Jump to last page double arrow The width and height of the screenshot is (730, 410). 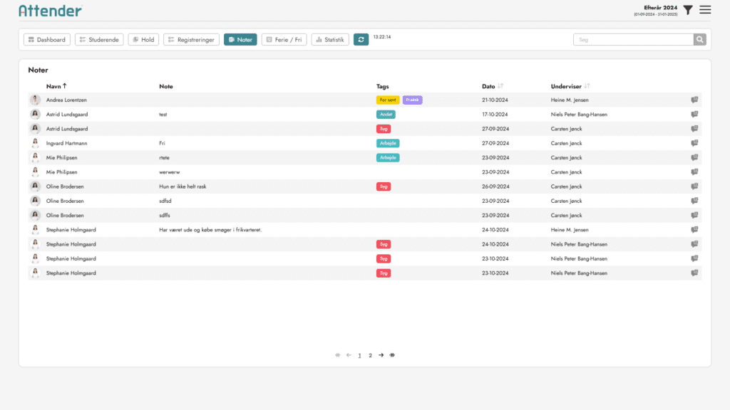pyautogui.click(x=392, y=354)
